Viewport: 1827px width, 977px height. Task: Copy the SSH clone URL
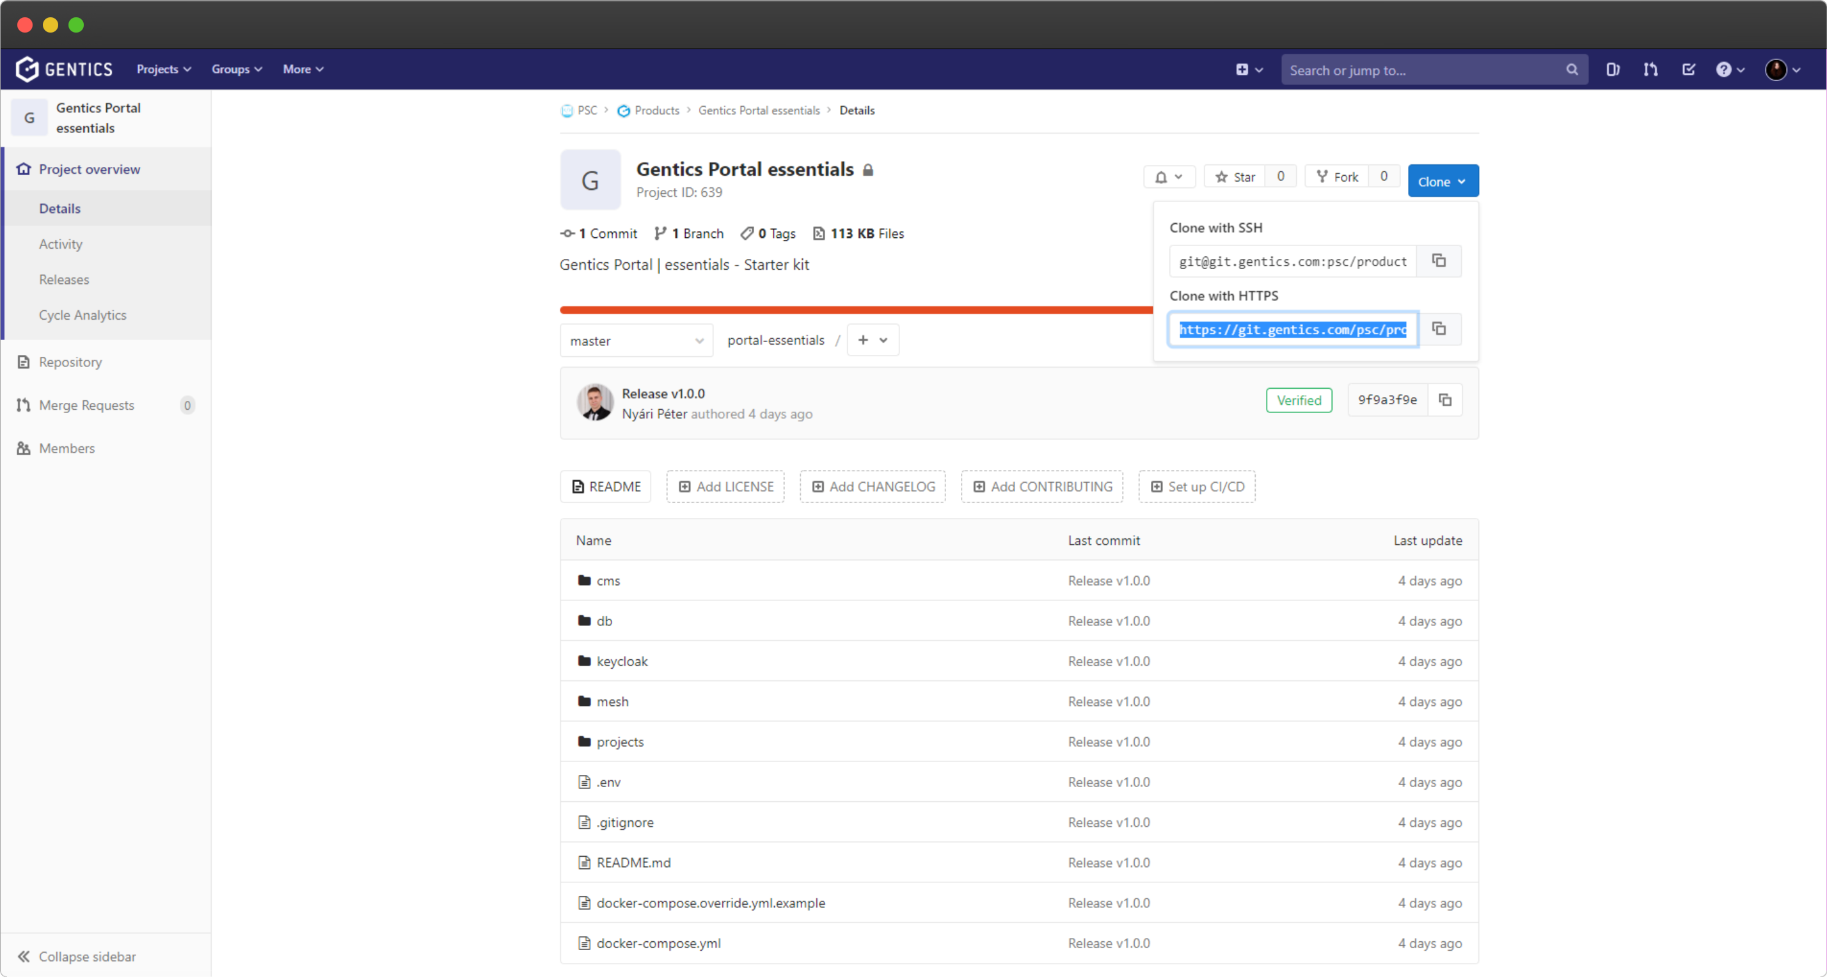click(1438, 261)
